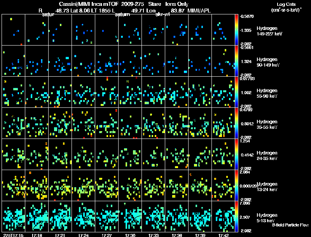Click the 13-24 keV rainbow colorbar

pyautogui.click(x=236, y=186)
